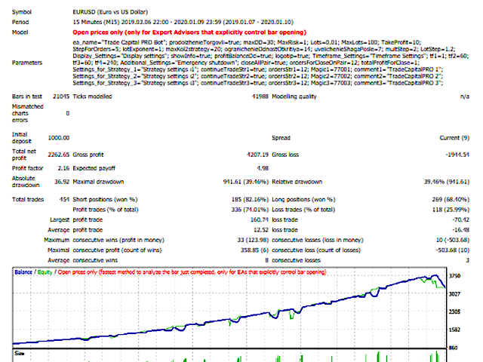The height and width of the screenshot is (362, 483).
Task: Click the Period date range text
Action: pyautogui.click(x=183, y=22)
